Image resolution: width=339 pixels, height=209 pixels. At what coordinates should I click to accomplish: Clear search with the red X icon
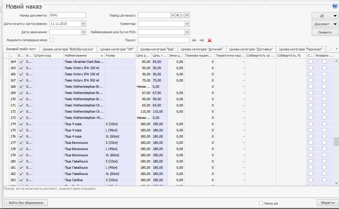click(x=210, y=40)
